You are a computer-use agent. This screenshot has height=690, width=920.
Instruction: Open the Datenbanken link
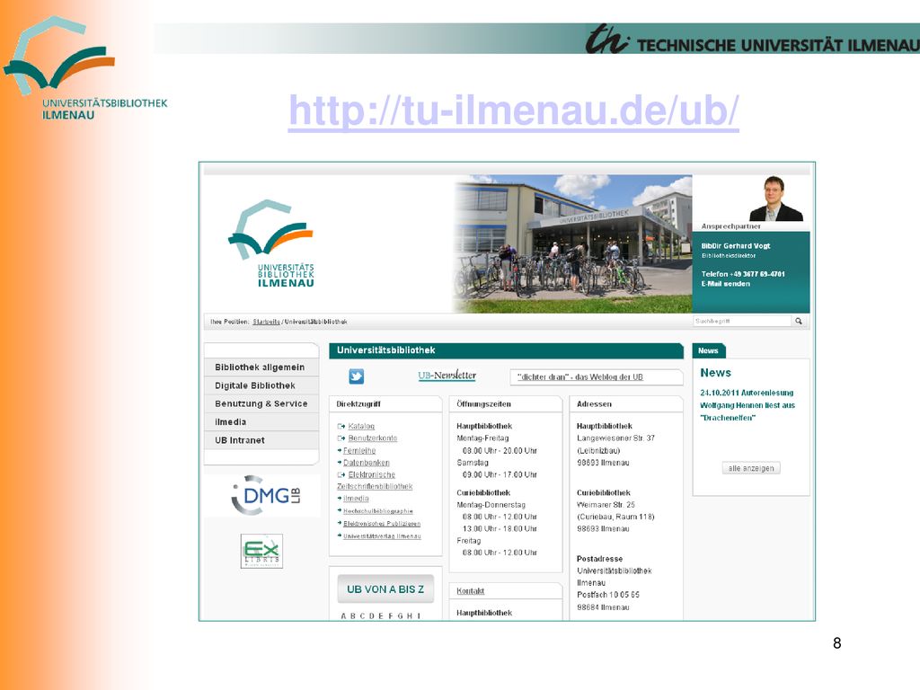pyautogui.click(x=367, y=463)
